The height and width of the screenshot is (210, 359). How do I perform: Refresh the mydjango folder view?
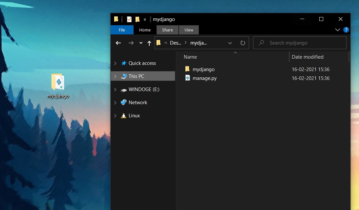(x=242, y=43)
